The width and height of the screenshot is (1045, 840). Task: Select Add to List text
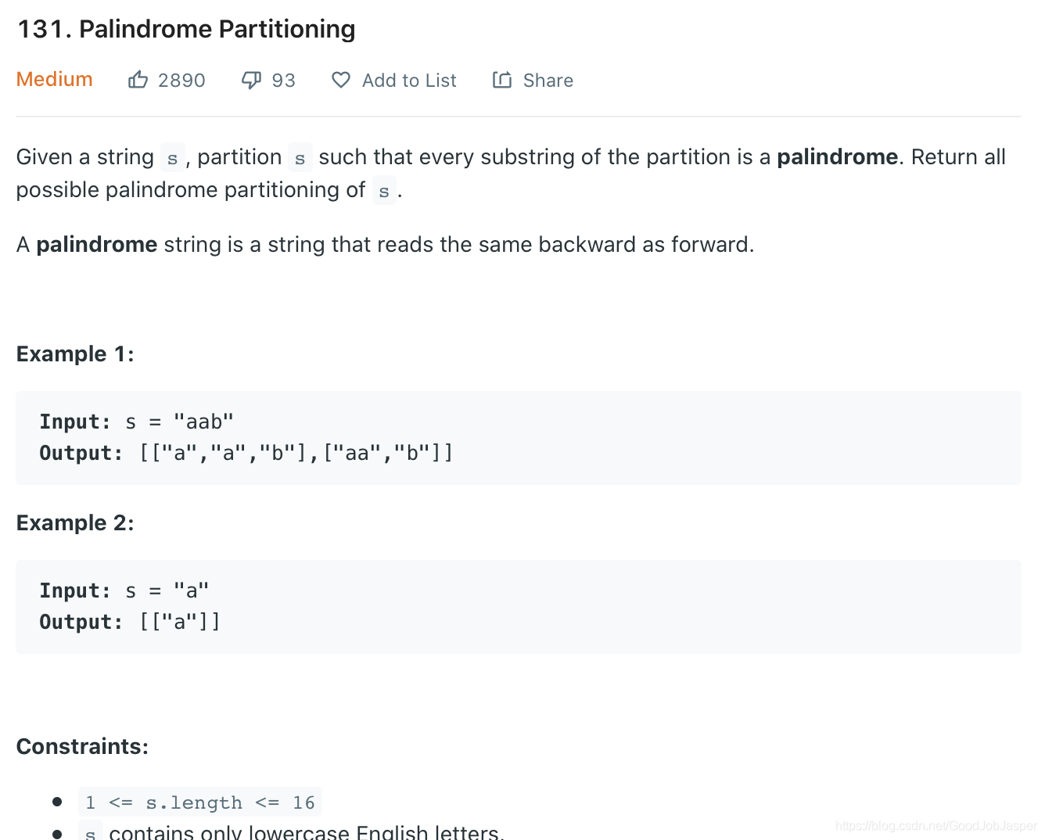tap(409, 81)
